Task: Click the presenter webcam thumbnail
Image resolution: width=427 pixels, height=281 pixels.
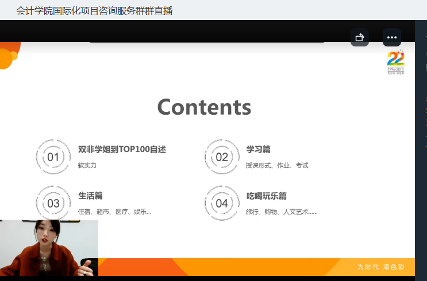Action: (48, 248)
